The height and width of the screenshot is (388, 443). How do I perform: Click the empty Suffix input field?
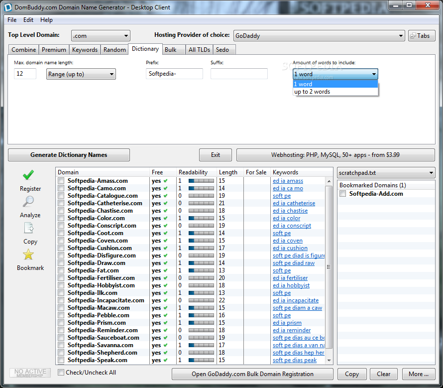(239, 74)
